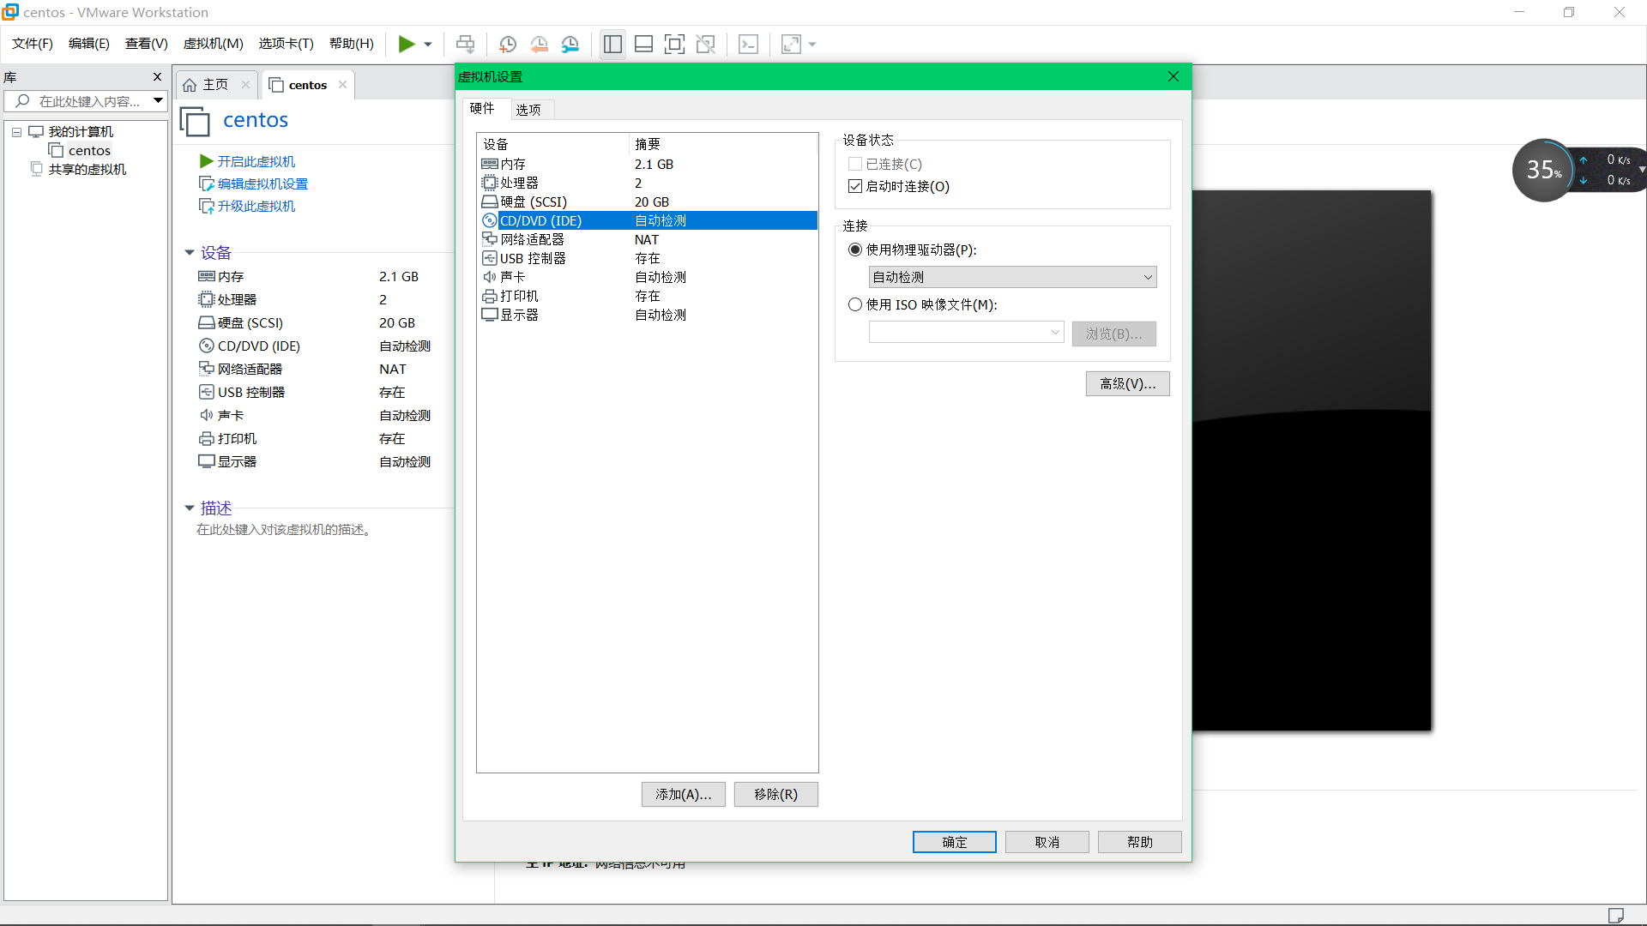Close the 库 library panel
1647x926 pixels.
tap(157, 77)
